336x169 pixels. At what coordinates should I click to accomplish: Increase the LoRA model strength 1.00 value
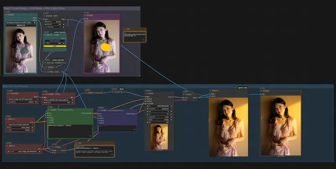(72, 103)
